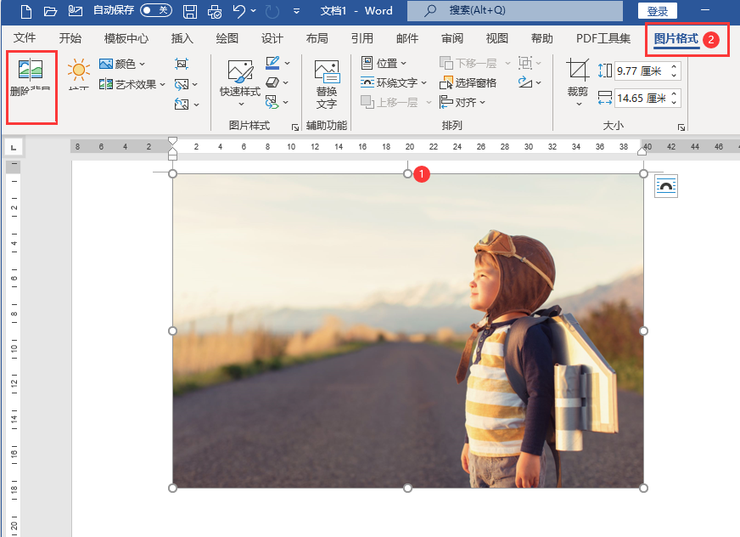Screen dimensions: 740x537
Task: Click the Remove Background (删除背景) icon
Action: (31, 71)
